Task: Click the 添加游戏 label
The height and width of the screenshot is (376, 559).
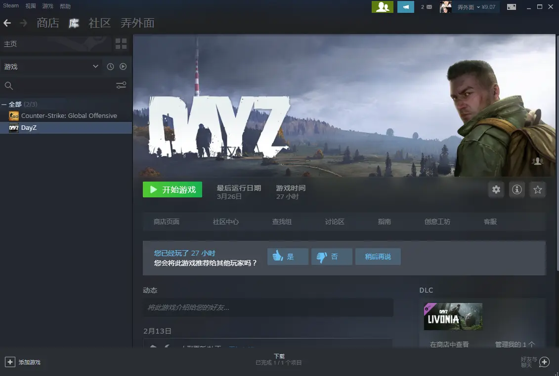Action: click(30, 362)
